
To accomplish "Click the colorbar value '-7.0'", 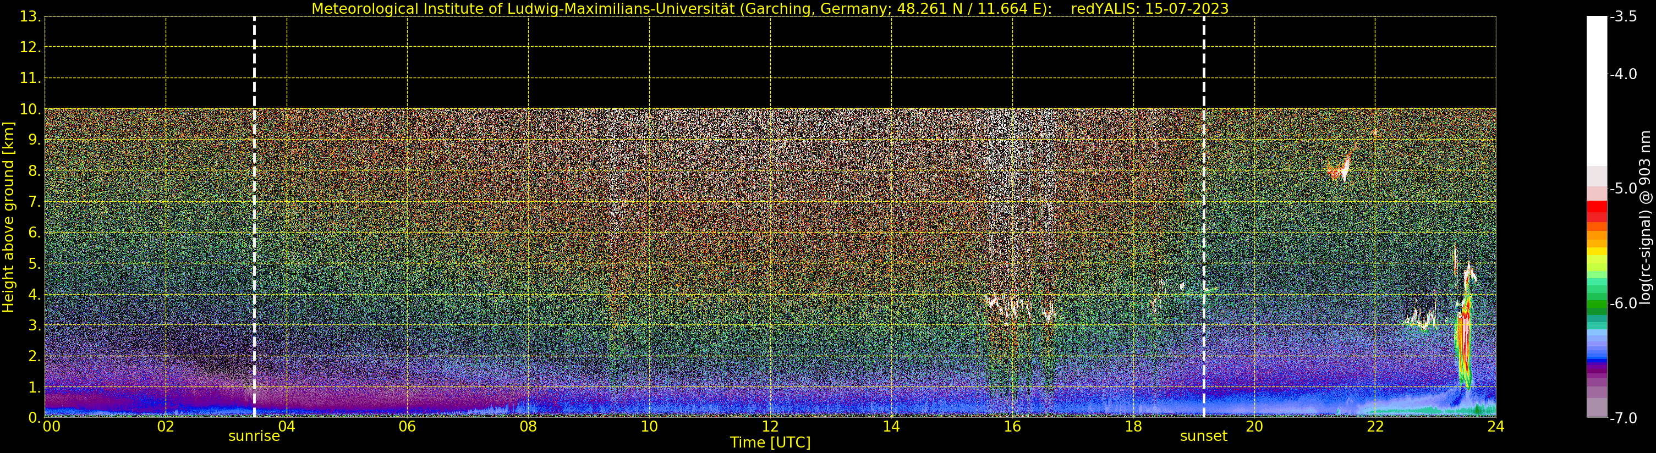I will click(1623, 418).
